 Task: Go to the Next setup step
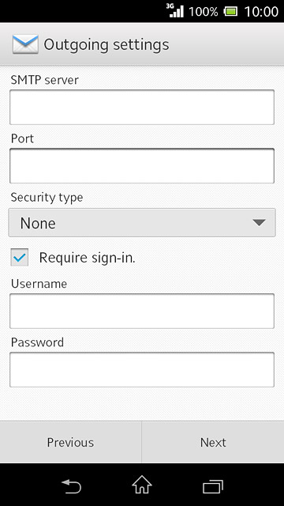pos(213,443)
